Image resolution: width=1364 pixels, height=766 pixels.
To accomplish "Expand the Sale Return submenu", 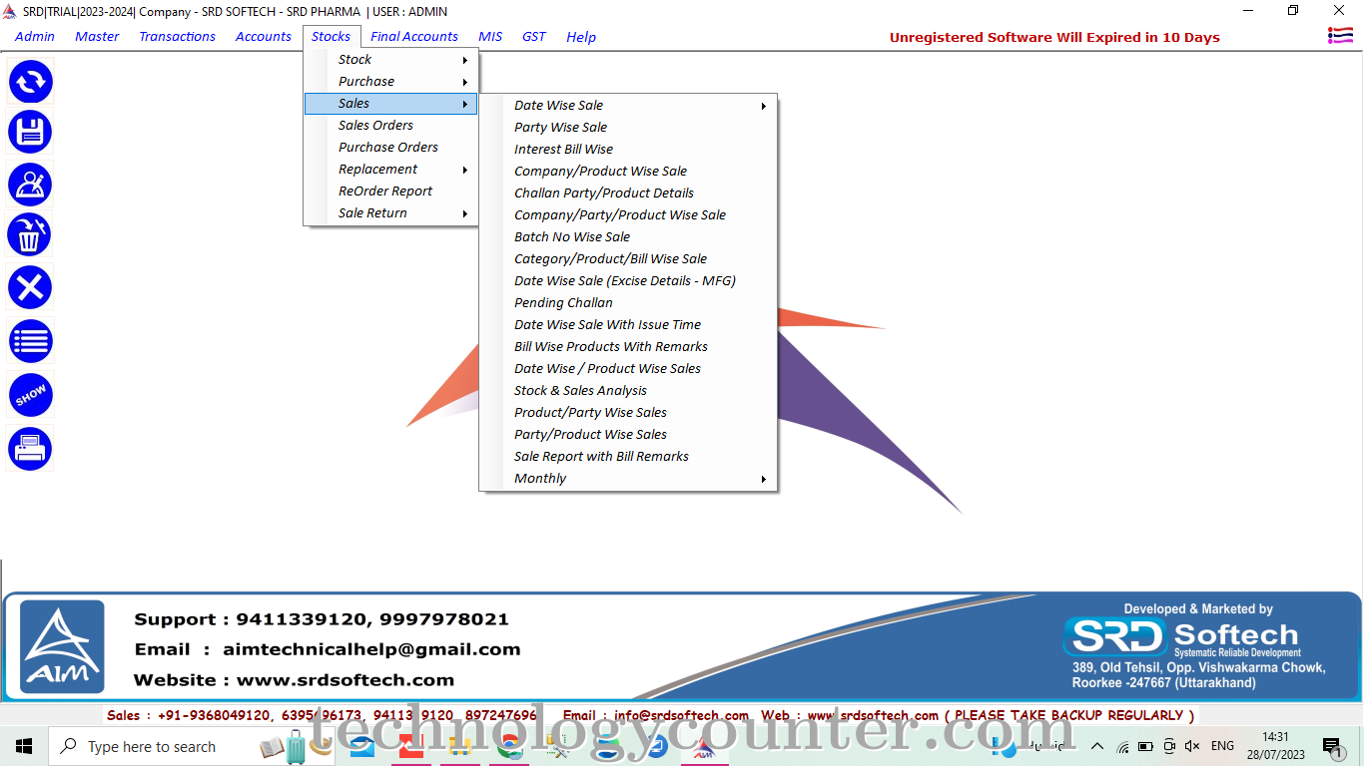I will pyautogui.click(x=391, y=213).
